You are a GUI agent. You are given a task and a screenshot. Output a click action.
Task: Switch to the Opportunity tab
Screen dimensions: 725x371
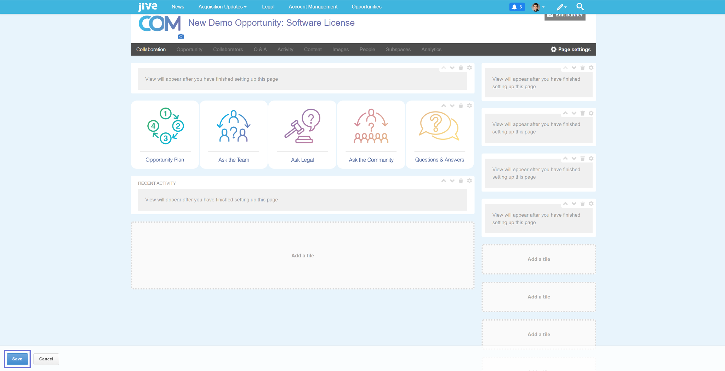coord(189,50)
